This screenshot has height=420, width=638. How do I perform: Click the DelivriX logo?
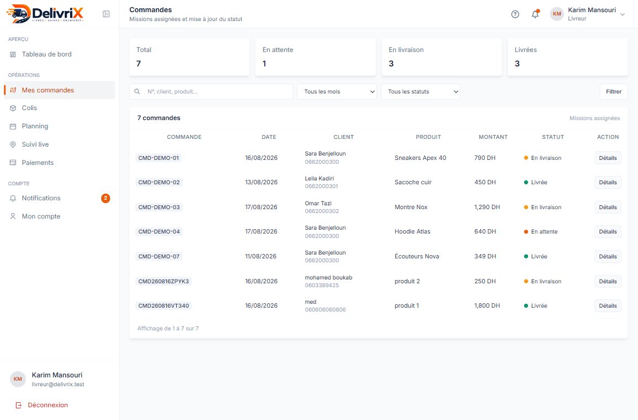(45, 13)
